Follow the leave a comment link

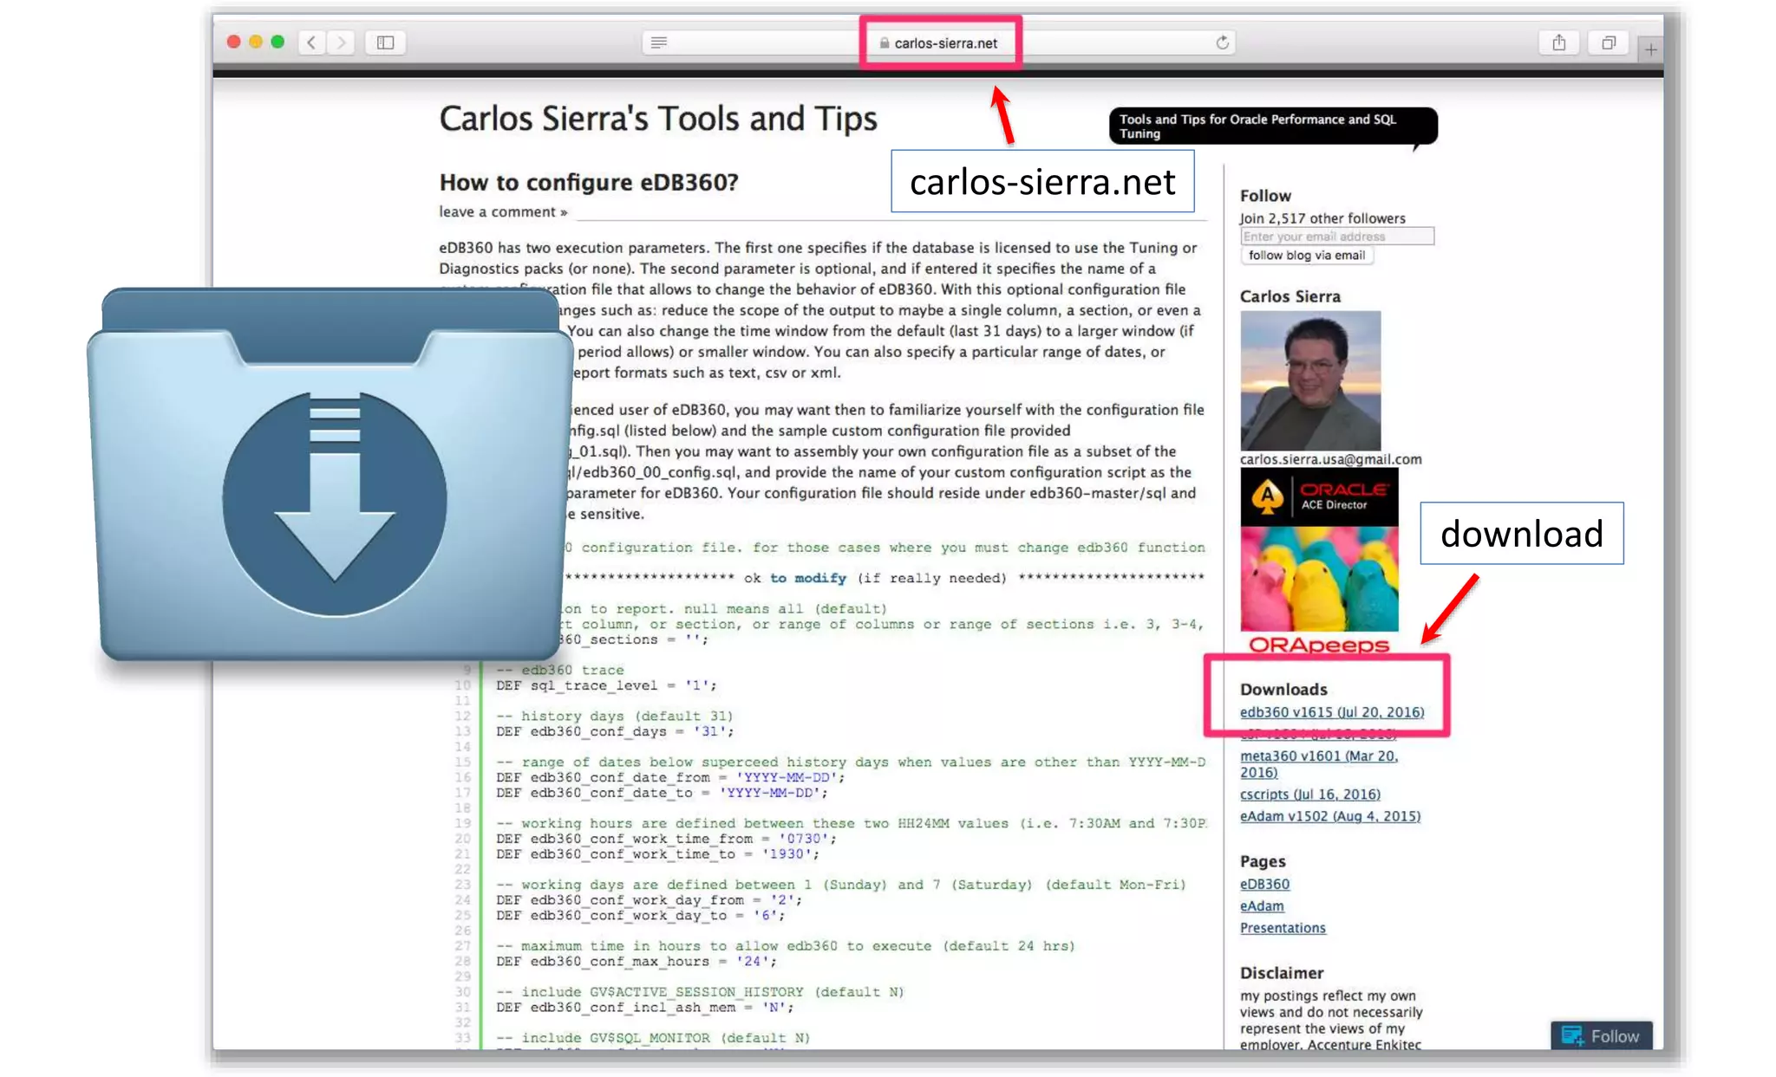pos(503,211)
